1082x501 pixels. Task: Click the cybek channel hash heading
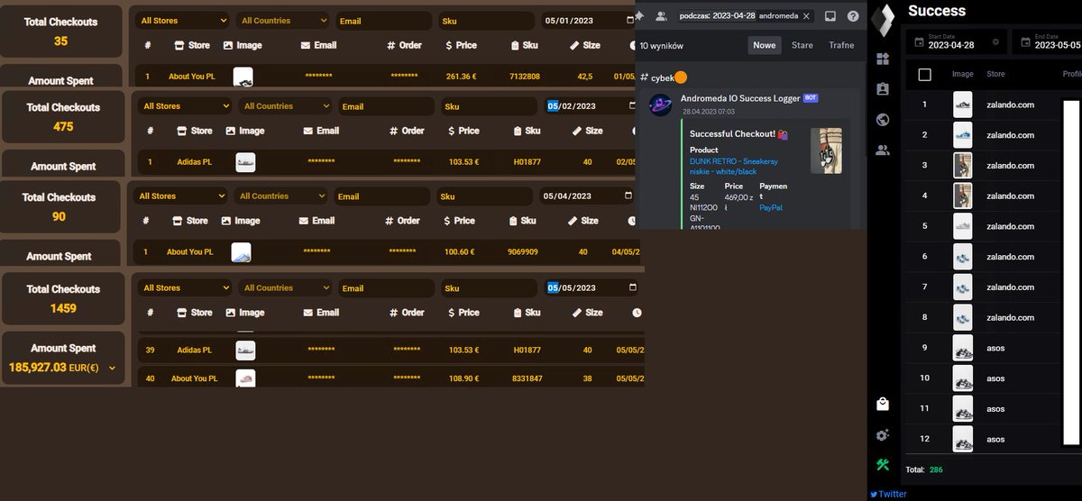[x=664, y=77]
